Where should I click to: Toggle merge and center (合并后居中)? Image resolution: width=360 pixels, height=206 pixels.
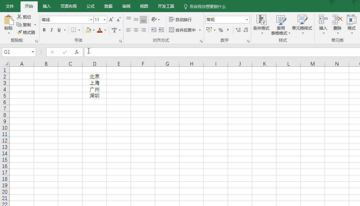[x=183, y=30]
